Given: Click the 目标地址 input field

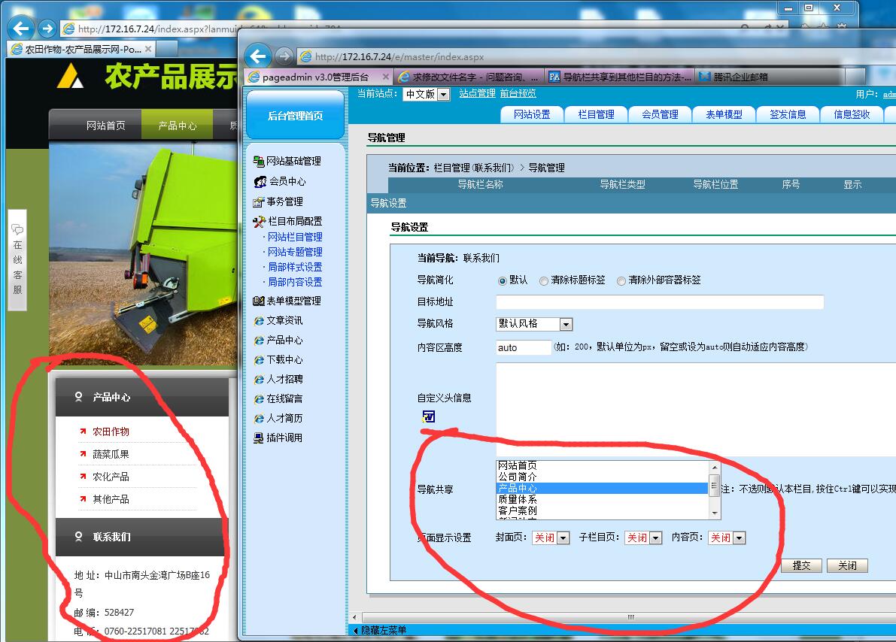Looking at the screenshot, I should (x=659, y=302).
